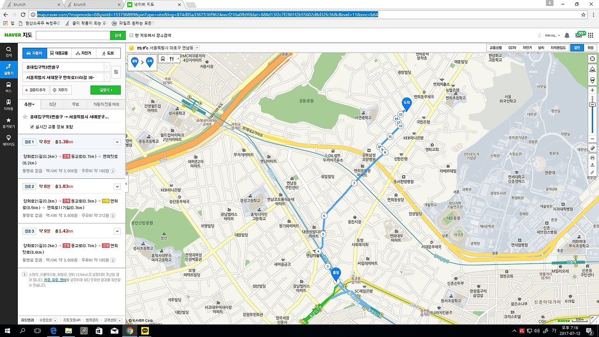The image size is (599, 337).
Task: Open the 버스 bus sidebar panel
Action: [x=8, y=87]
